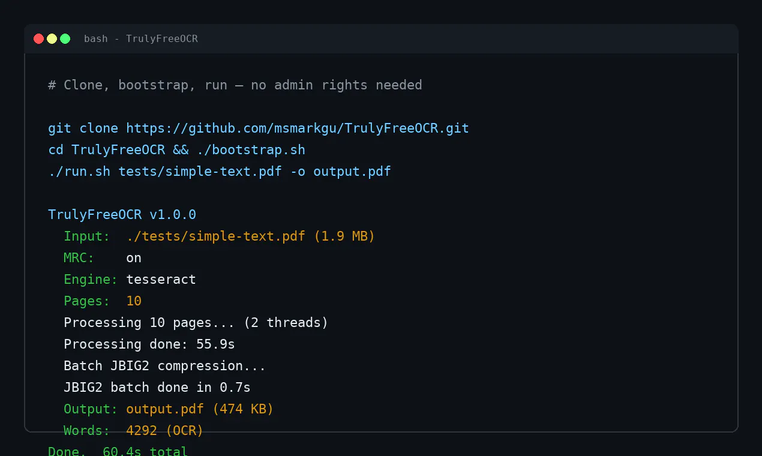
Task: Click the green maximize window dot
Action: (x=65, y=39)
